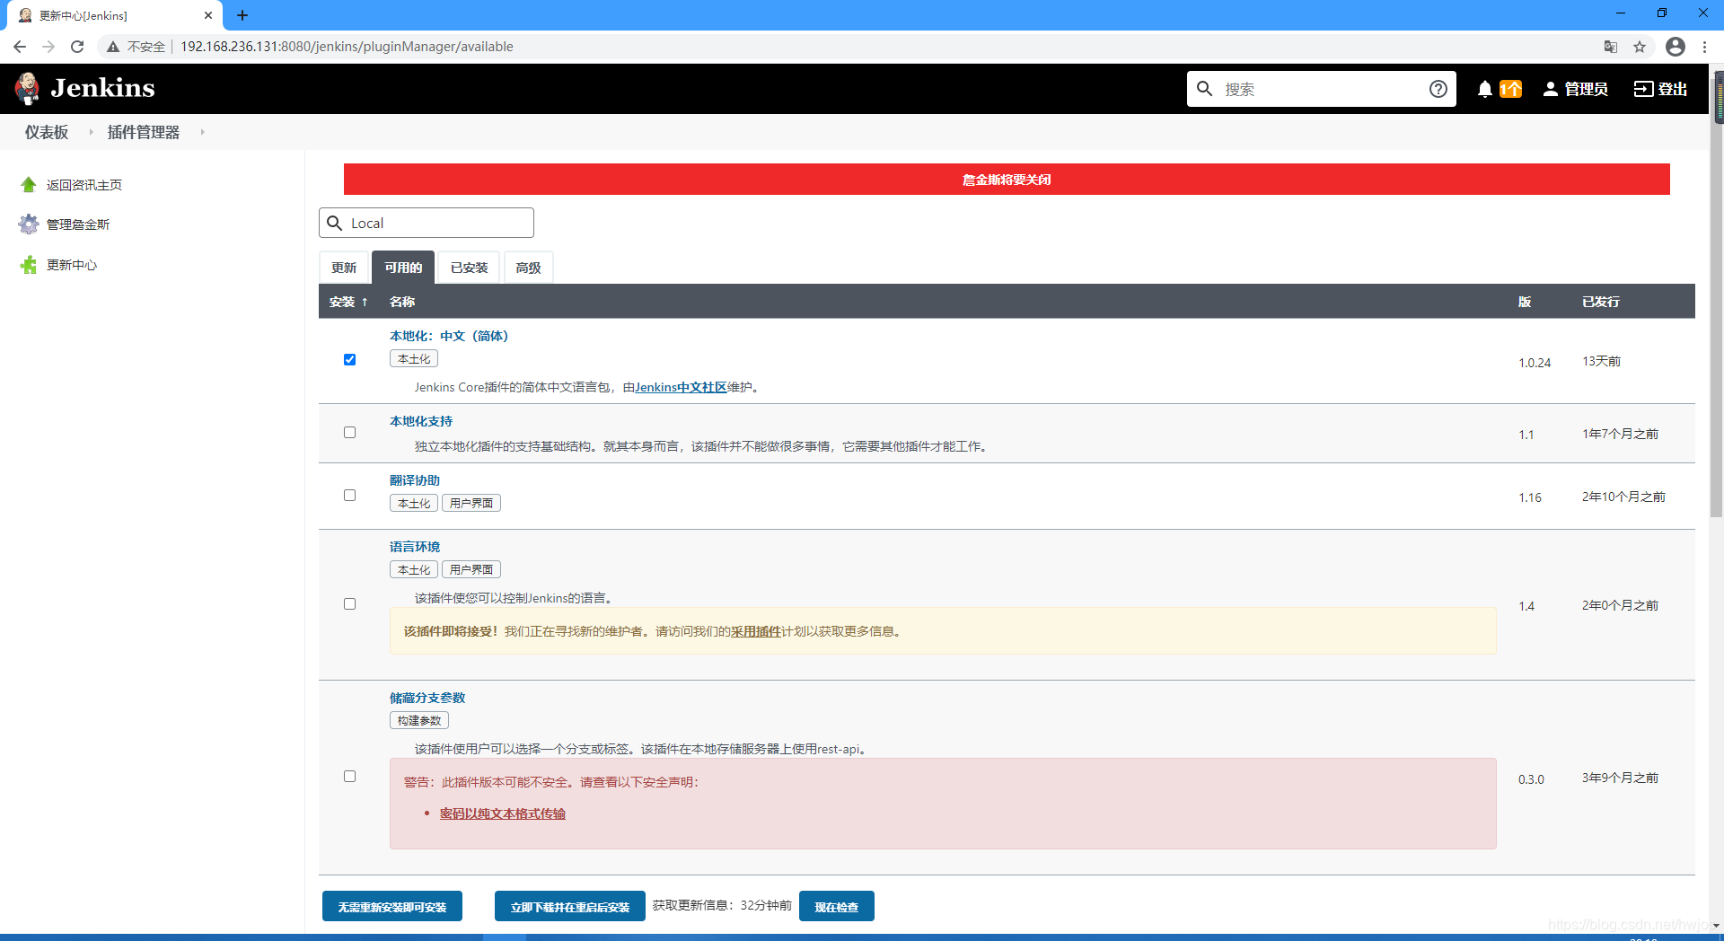Viewport: 1724px width, 941px height.
Task: Open the 语言环境 plugin link
Action: (x=415, y=547)
